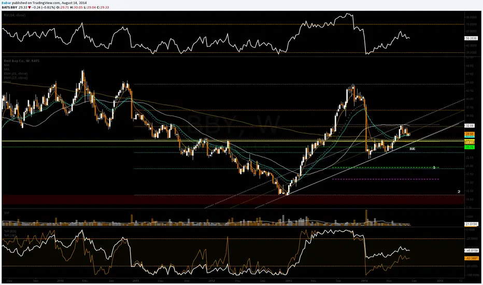Click the 50.3538 RSI value label
The image size is (483, 285).
tap(471, 38)
